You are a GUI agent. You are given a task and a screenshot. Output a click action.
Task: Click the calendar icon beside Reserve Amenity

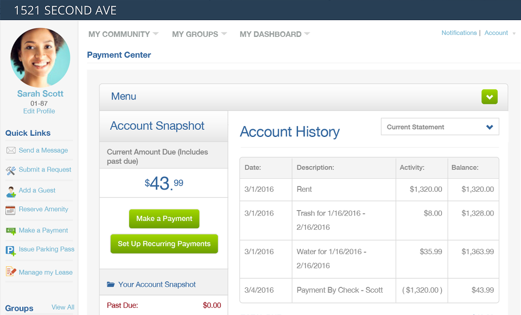pos(11,210)
